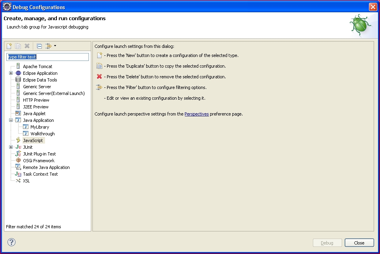Select Eclipse Data Tools entry
380x254 pixels.
(40, 80)
